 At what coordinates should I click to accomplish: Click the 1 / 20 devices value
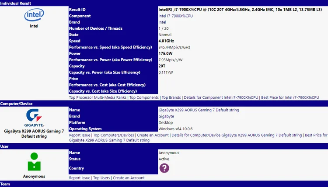164,28
